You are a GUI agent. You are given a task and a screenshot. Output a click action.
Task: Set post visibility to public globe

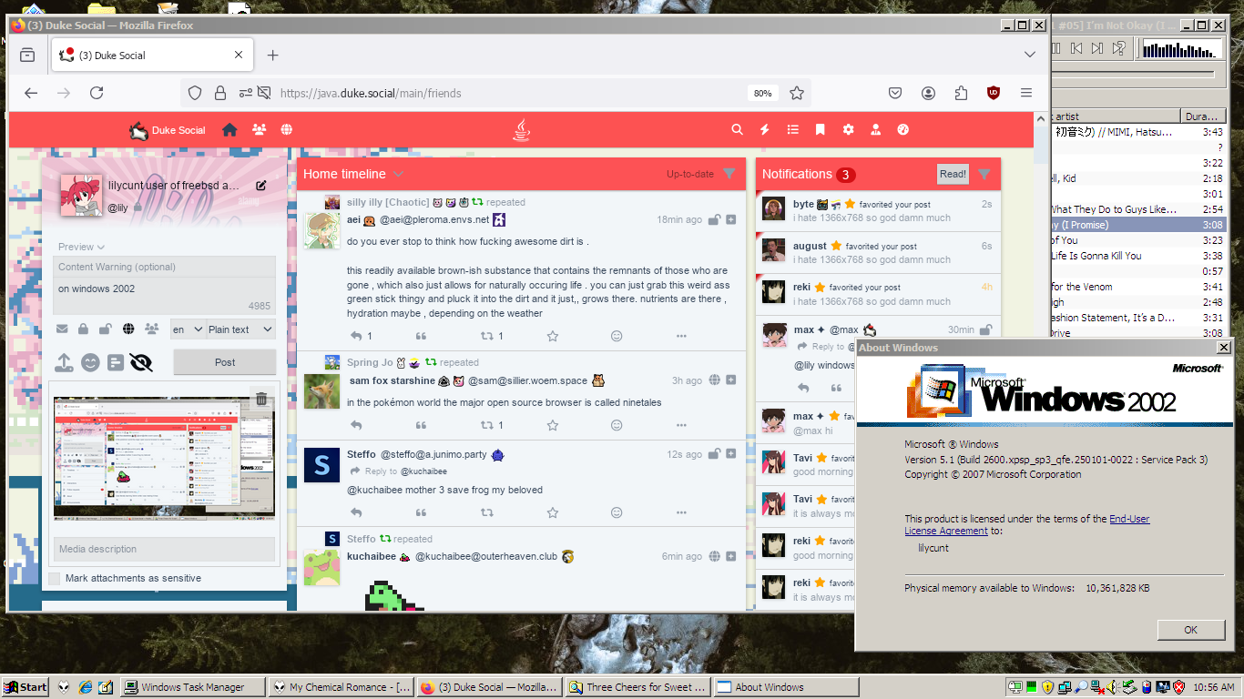pos(128,329)
